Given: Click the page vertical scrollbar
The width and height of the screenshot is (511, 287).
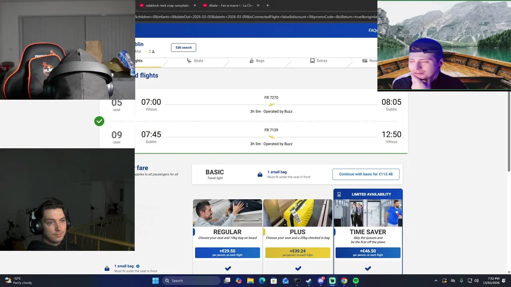Looking at the screenshot, I should point(509,132).
